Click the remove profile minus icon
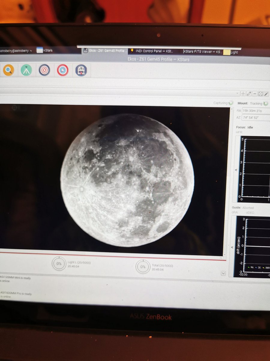Screen dimensions: 270x361 [x=254, y=94]
